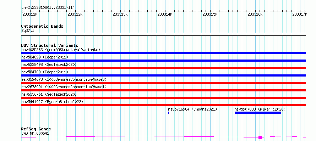Click the 233312k ruler tick label
316x141 pixels.
point(75,15)
